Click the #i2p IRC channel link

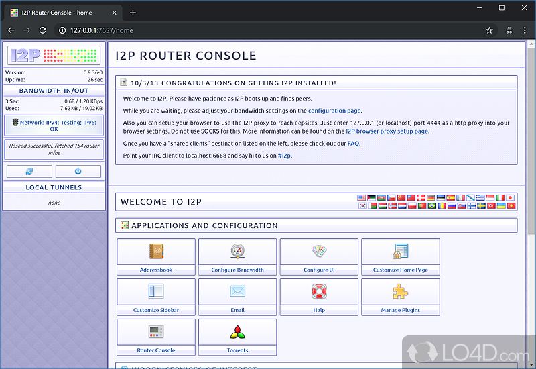pos(284,156)
